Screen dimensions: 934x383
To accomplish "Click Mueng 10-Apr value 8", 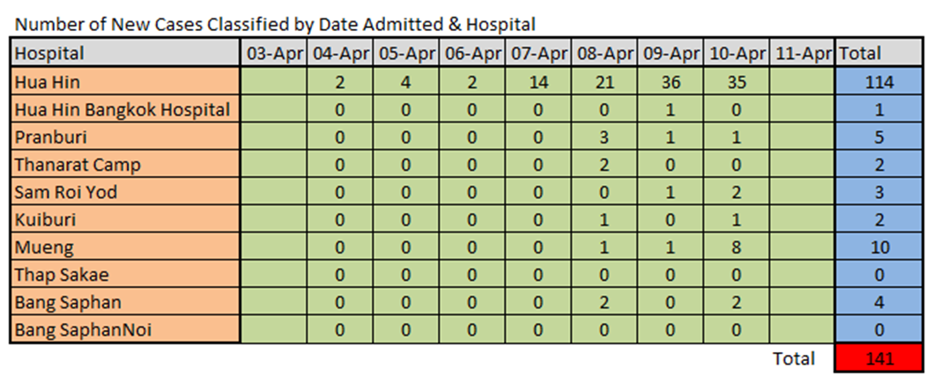I will tap(737, 247).
